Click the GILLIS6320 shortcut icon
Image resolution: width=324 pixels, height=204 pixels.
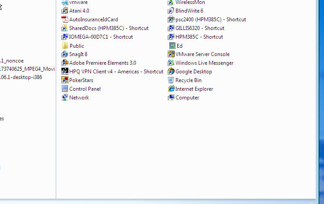(x=171, y=28)
